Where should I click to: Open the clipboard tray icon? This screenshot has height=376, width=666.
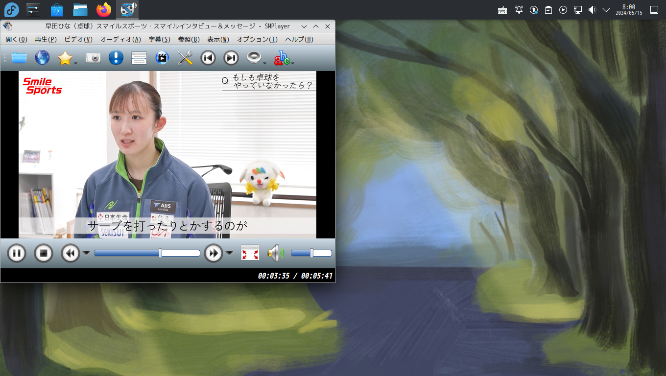coord(548,10)
